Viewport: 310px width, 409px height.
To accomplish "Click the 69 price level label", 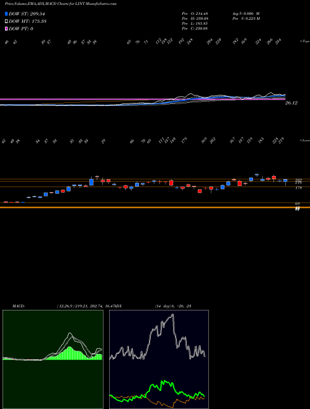I will 298,203.
